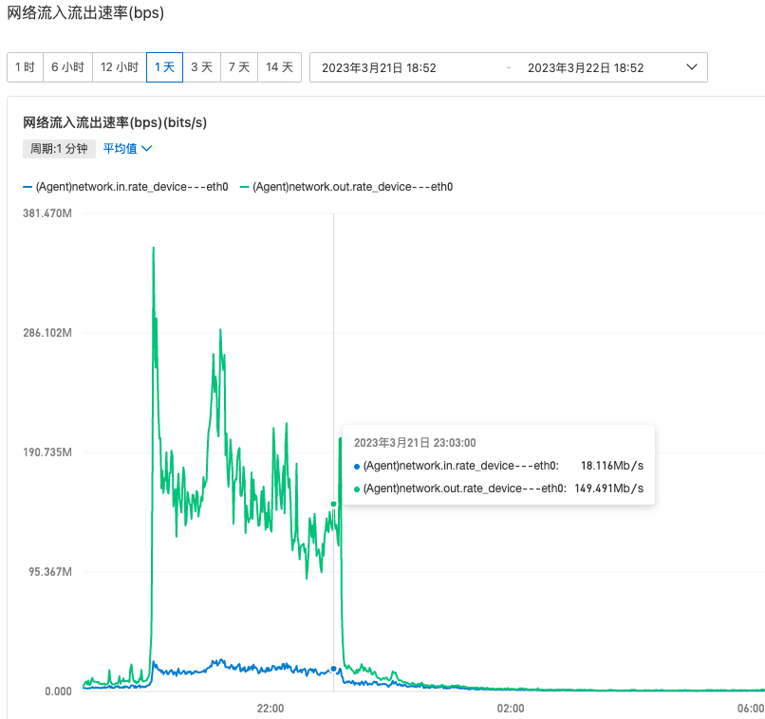765x719 pixels.
Task: Toggle the network.in.rate_device eth0 legend series
Action: pos(131,187)
